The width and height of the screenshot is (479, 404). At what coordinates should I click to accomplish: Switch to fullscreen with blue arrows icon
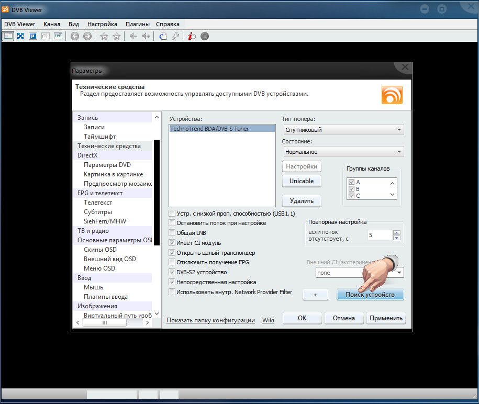pos(20,36)
